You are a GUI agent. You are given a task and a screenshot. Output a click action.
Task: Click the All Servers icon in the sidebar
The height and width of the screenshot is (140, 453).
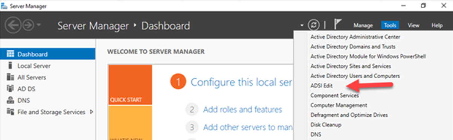(11, 77)
